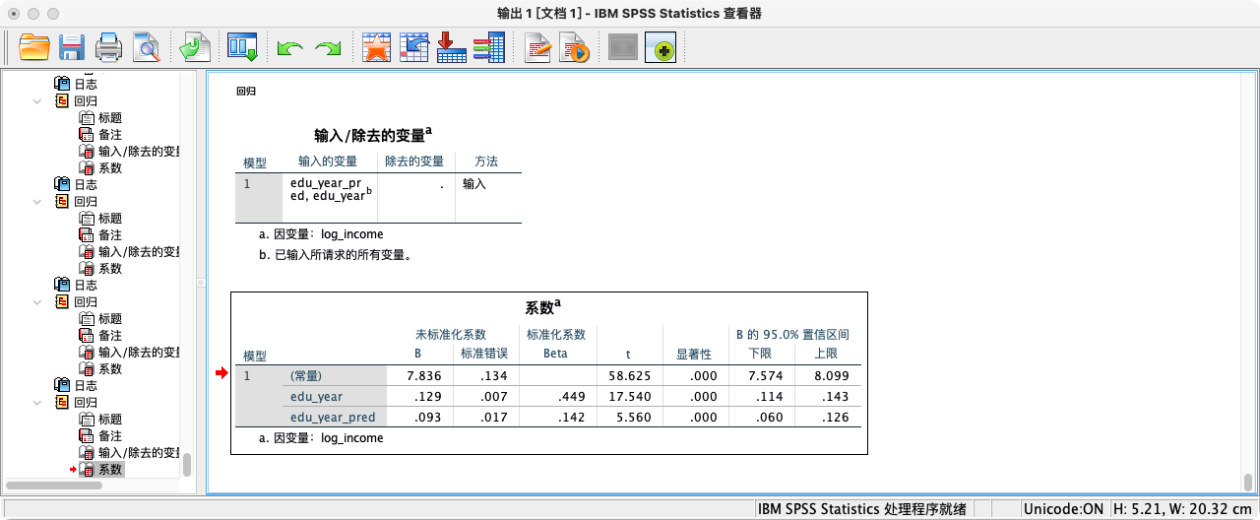
Task: Designate window with the green plus icon
Action: pyautogui.click(x=661, y=47)
